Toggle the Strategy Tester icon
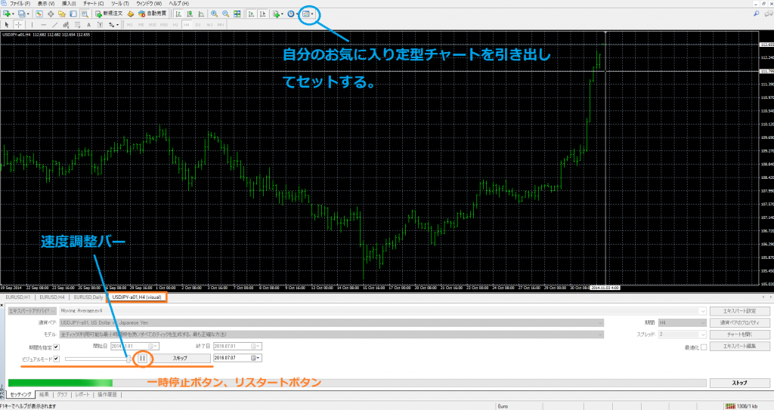This screenshot has height=410, width=774. tap(85, 14)
